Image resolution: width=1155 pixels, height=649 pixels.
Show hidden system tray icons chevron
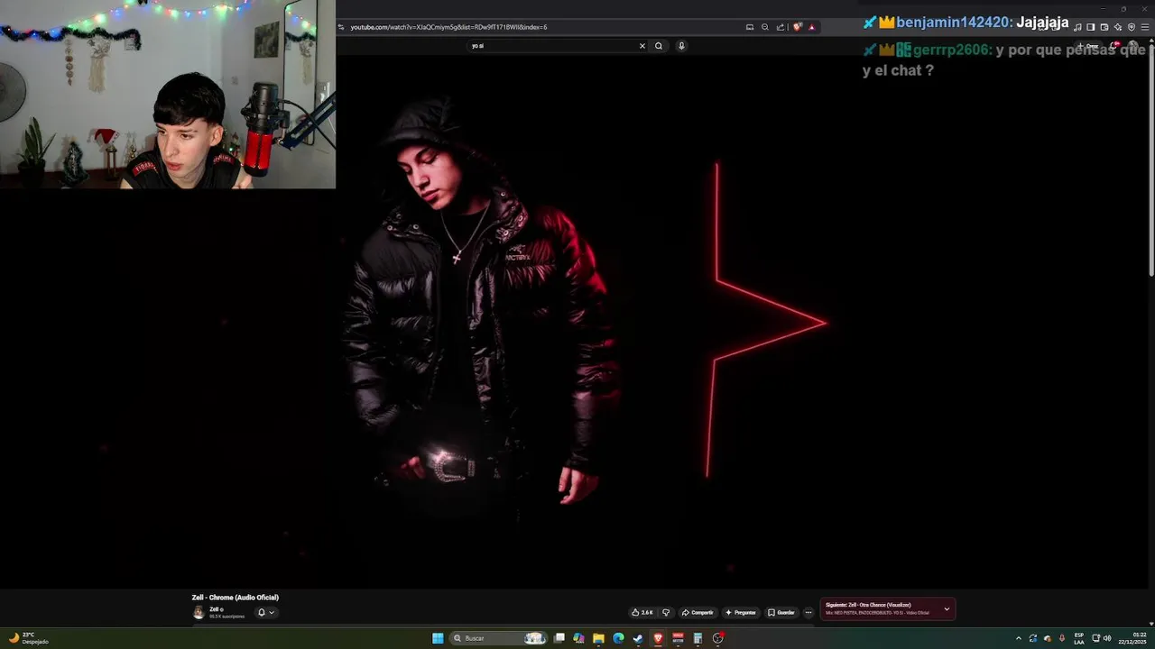1019,638
